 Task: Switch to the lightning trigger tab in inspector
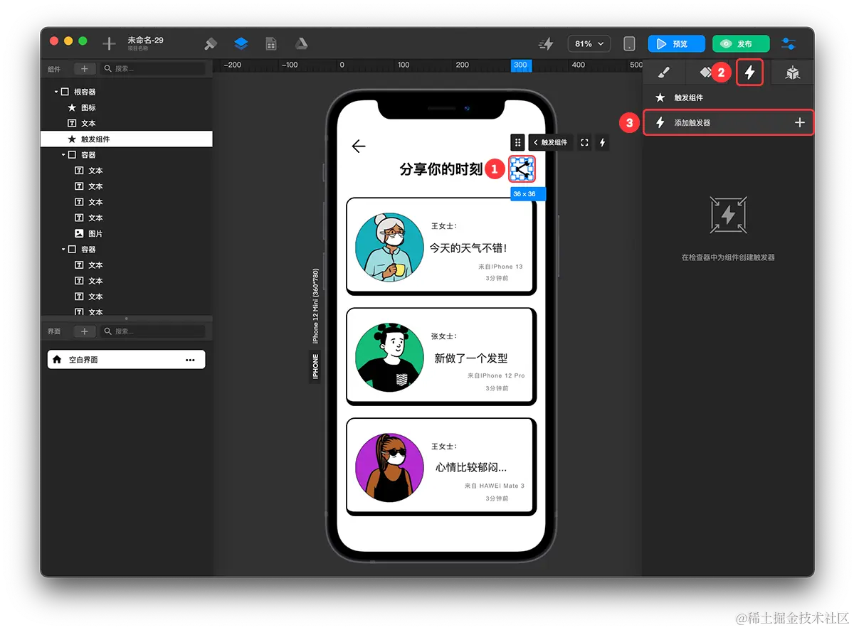[749, 73]
